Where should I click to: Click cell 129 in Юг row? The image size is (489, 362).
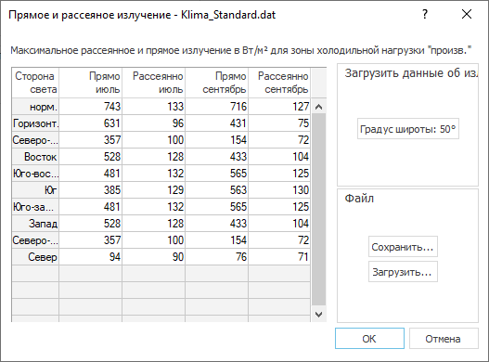coord(154,190)
